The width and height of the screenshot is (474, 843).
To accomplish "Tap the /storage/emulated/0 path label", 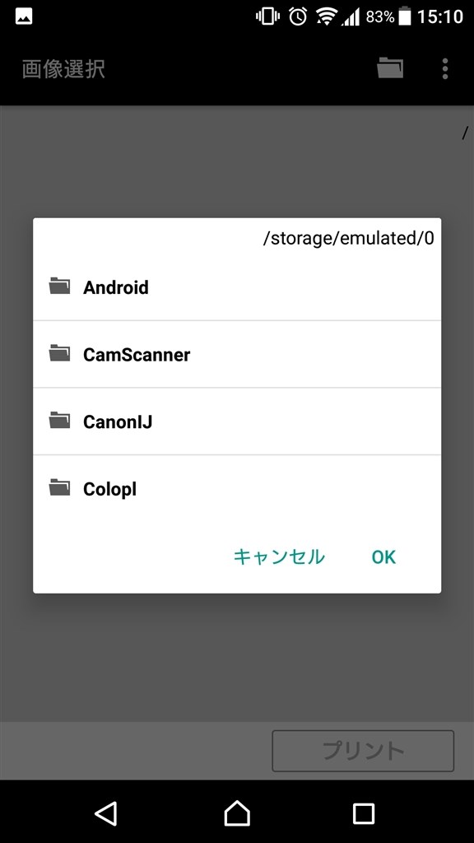I will click(x=348, y=238).
